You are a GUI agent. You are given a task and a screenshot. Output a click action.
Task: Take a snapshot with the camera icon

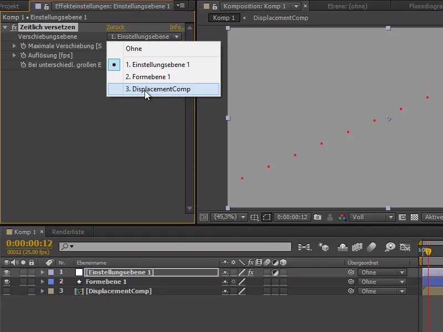tap(317, 217)
